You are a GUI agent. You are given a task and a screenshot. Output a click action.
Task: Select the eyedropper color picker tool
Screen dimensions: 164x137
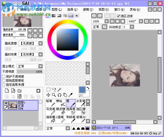click(x=71, y=95)
